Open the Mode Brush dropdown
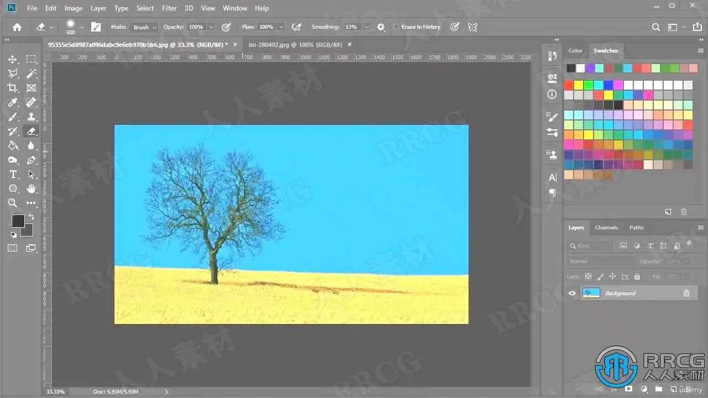The height and width of the screenshot is (398, 708). [x=144, y=27]
